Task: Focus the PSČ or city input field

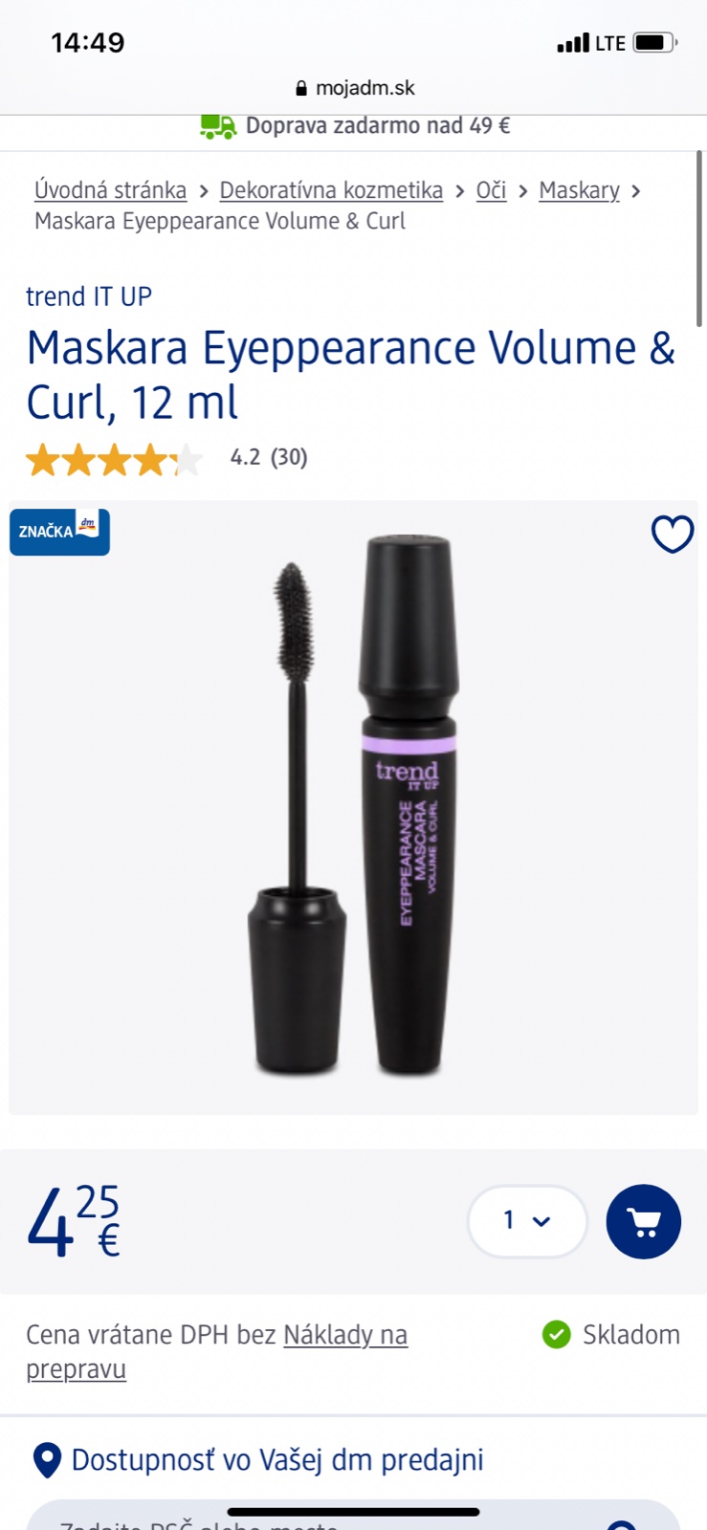Action: (x=353, y=1516)
